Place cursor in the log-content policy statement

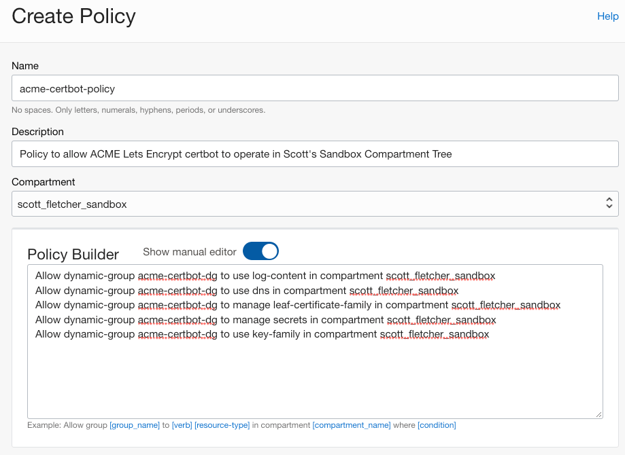click(265, 276)
